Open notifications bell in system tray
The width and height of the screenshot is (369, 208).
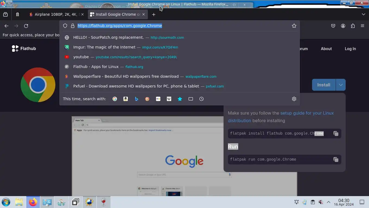pos(297,202)
